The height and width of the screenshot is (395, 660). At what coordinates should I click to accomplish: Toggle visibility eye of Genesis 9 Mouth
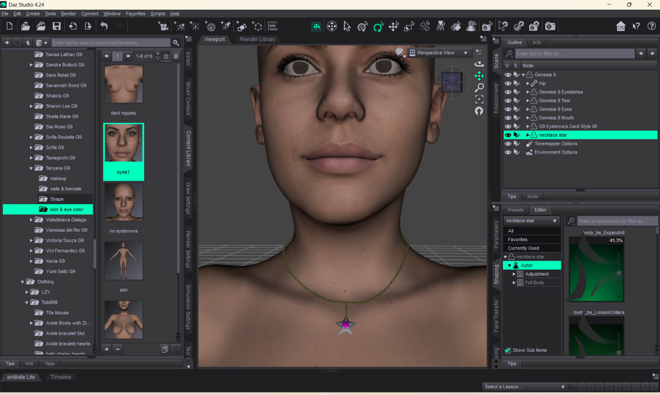click(508, 117)
